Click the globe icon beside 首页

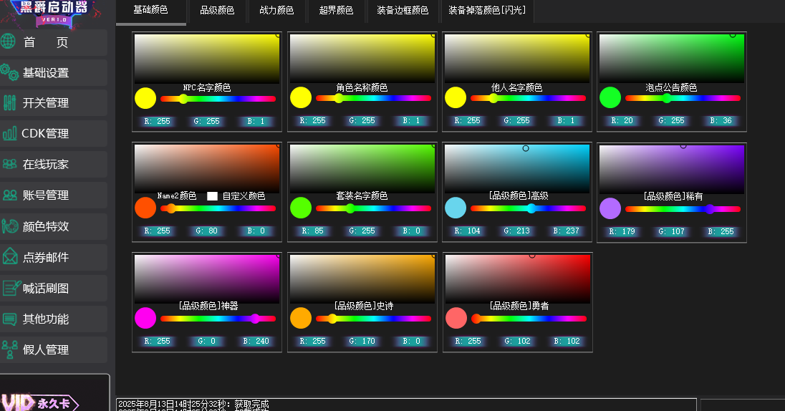pyautogui.click(x=9, y=42)
